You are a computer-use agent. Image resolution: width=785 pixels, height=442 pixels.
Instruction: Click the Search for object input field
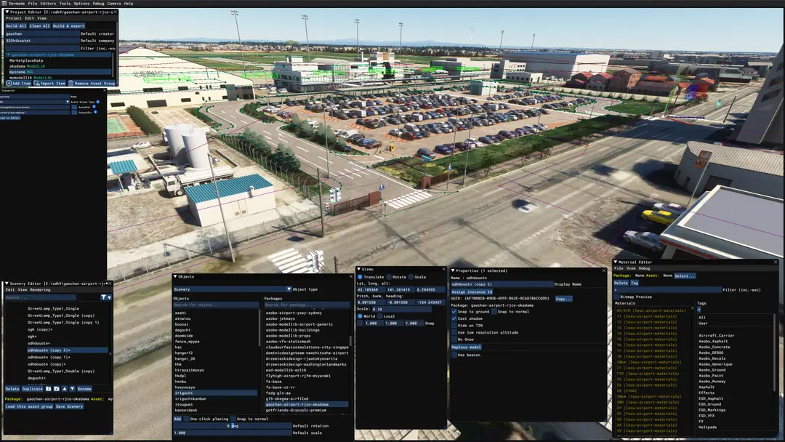[x=215, y=305]
